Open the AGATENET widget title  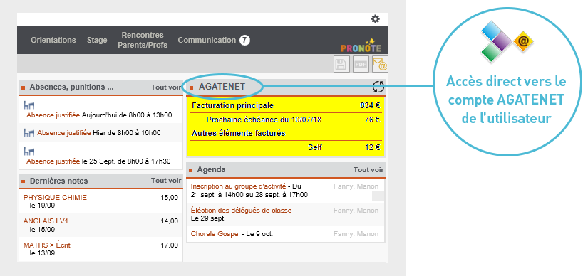coord(222,87)
